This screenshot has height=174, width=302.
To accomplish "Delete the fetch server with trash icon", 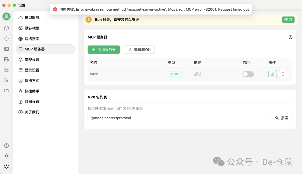I will (x=283, y=74).
